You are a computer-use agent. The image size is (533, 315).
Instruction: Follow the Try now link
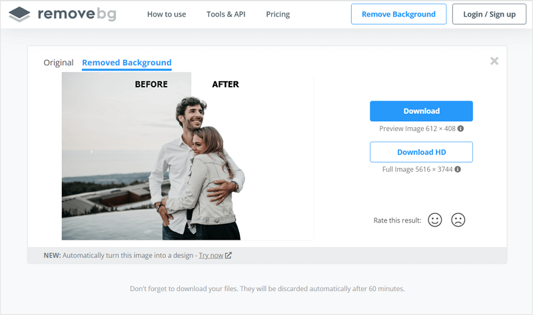point(211,255)
